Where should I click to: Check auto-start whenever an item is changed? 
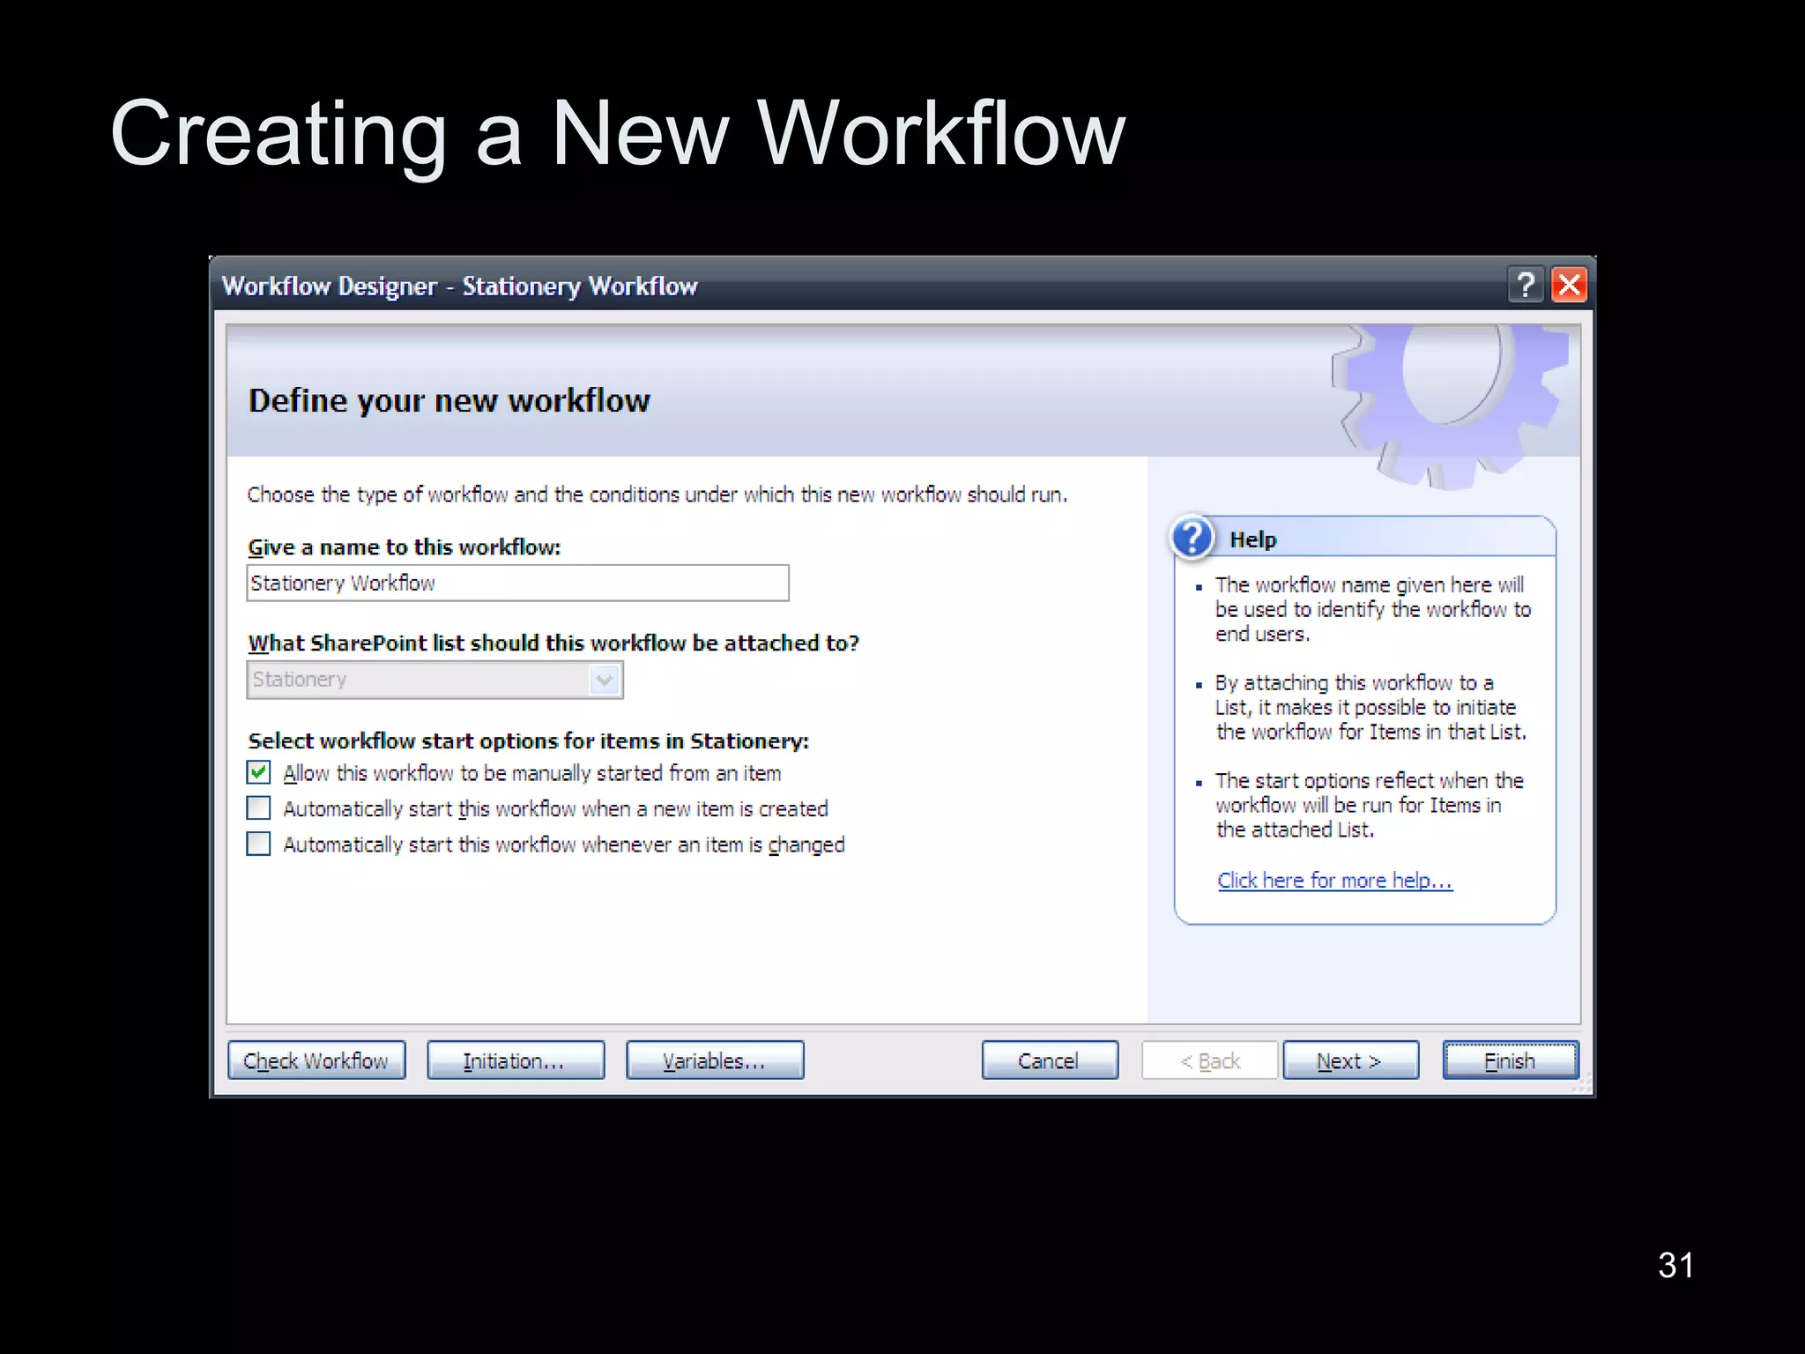(x=258, y=844)
